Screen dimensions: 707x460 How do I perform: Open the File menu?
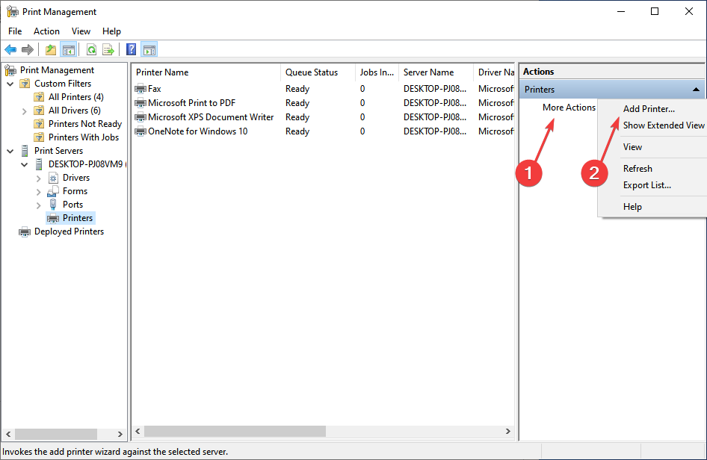tap(15, 31)
